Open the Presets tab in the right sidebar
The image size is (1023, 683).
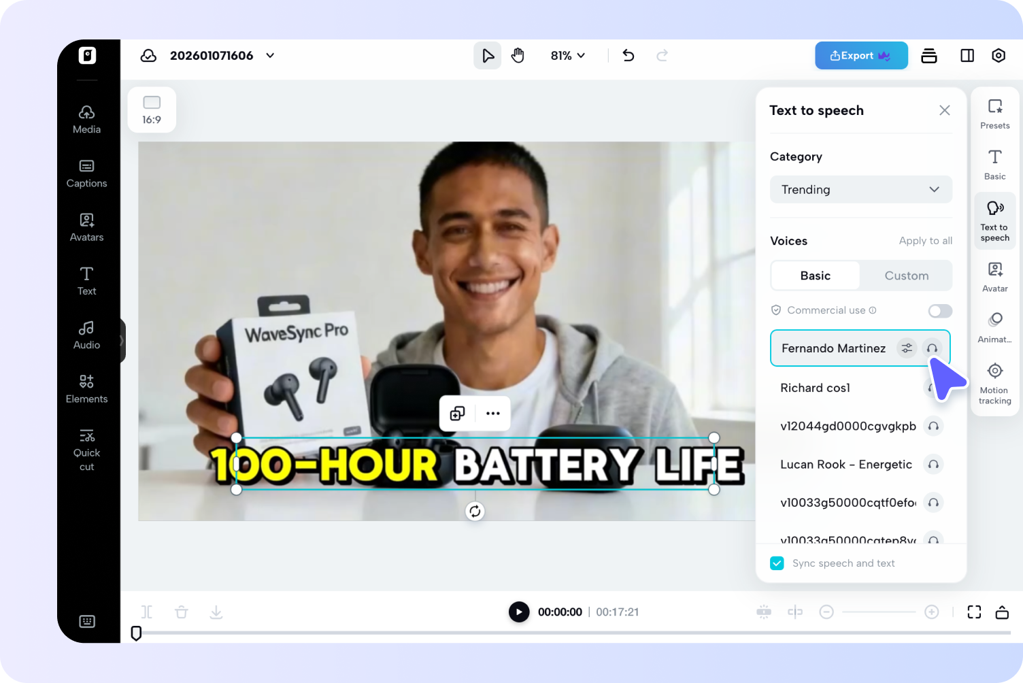coord(995,114)
